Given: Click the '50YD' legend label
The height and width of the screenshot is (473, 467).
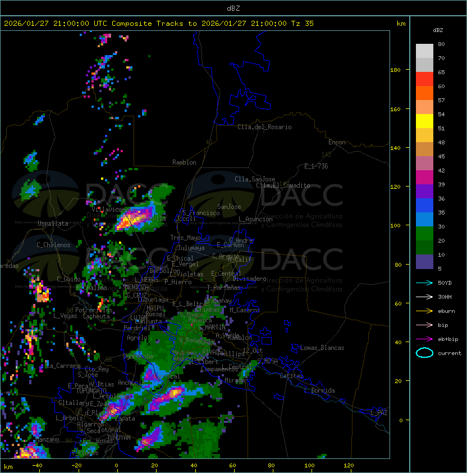Looking at the screenshot, I should pyautogui.click(x=445, y=283).
